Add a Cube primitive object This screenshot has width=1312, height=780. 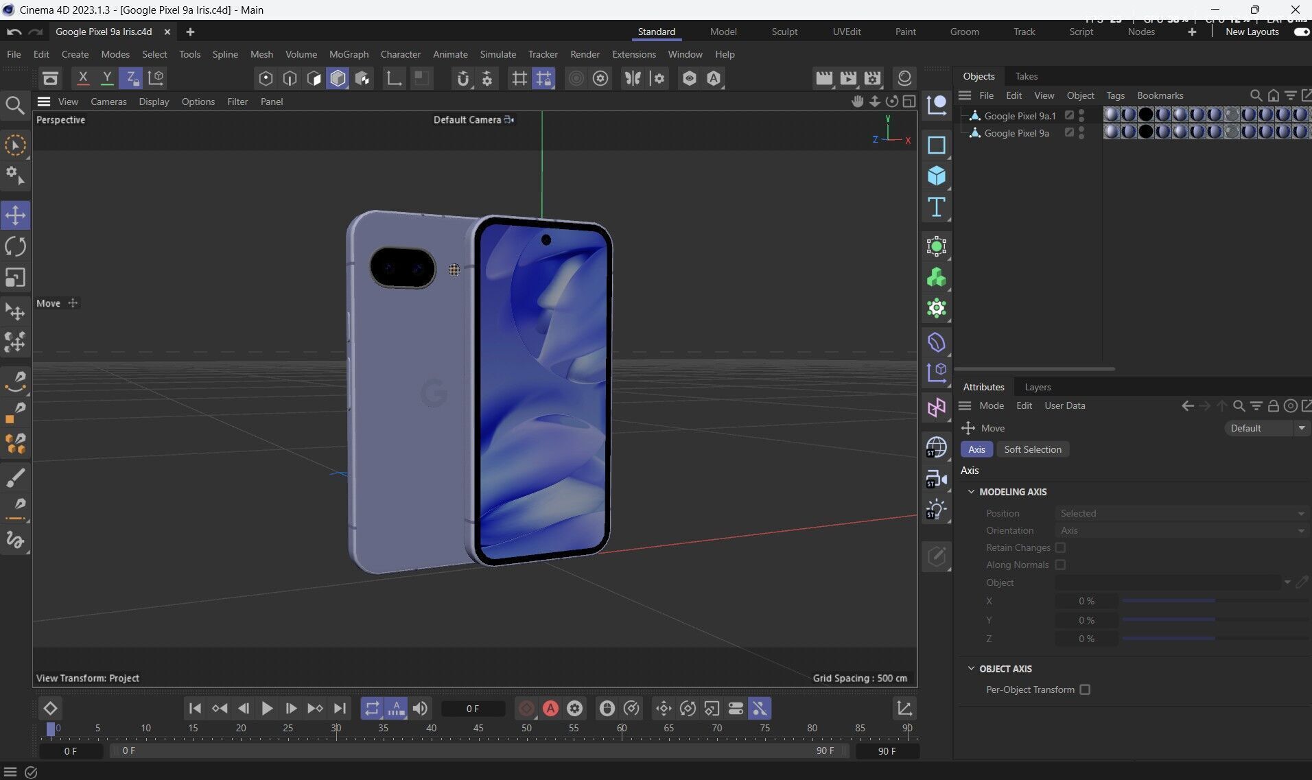[x=937, y=176]
